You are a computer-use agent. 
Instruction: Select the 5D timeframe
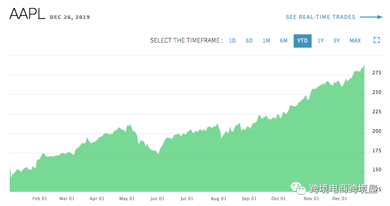(x=249, y=40)
